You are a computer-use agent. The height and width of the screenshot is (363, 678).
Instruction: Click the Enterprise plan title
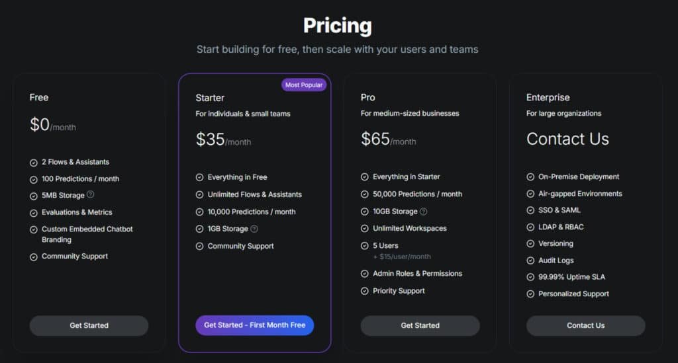pyautogui.click(x=548, y=97)
